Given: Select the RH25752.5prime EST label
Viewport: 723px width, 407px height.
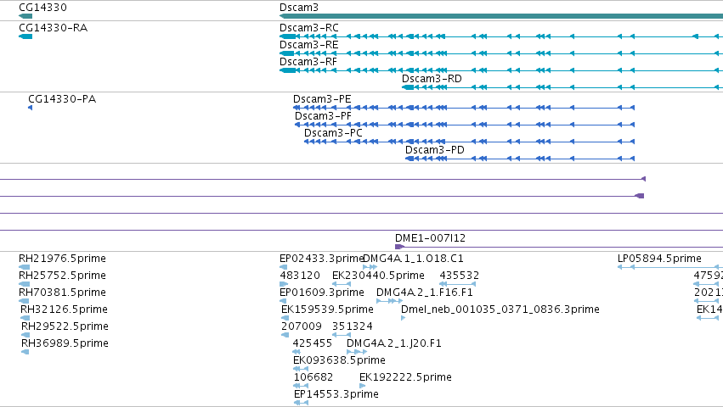Looking at the screenshot, I should [62, 276].
